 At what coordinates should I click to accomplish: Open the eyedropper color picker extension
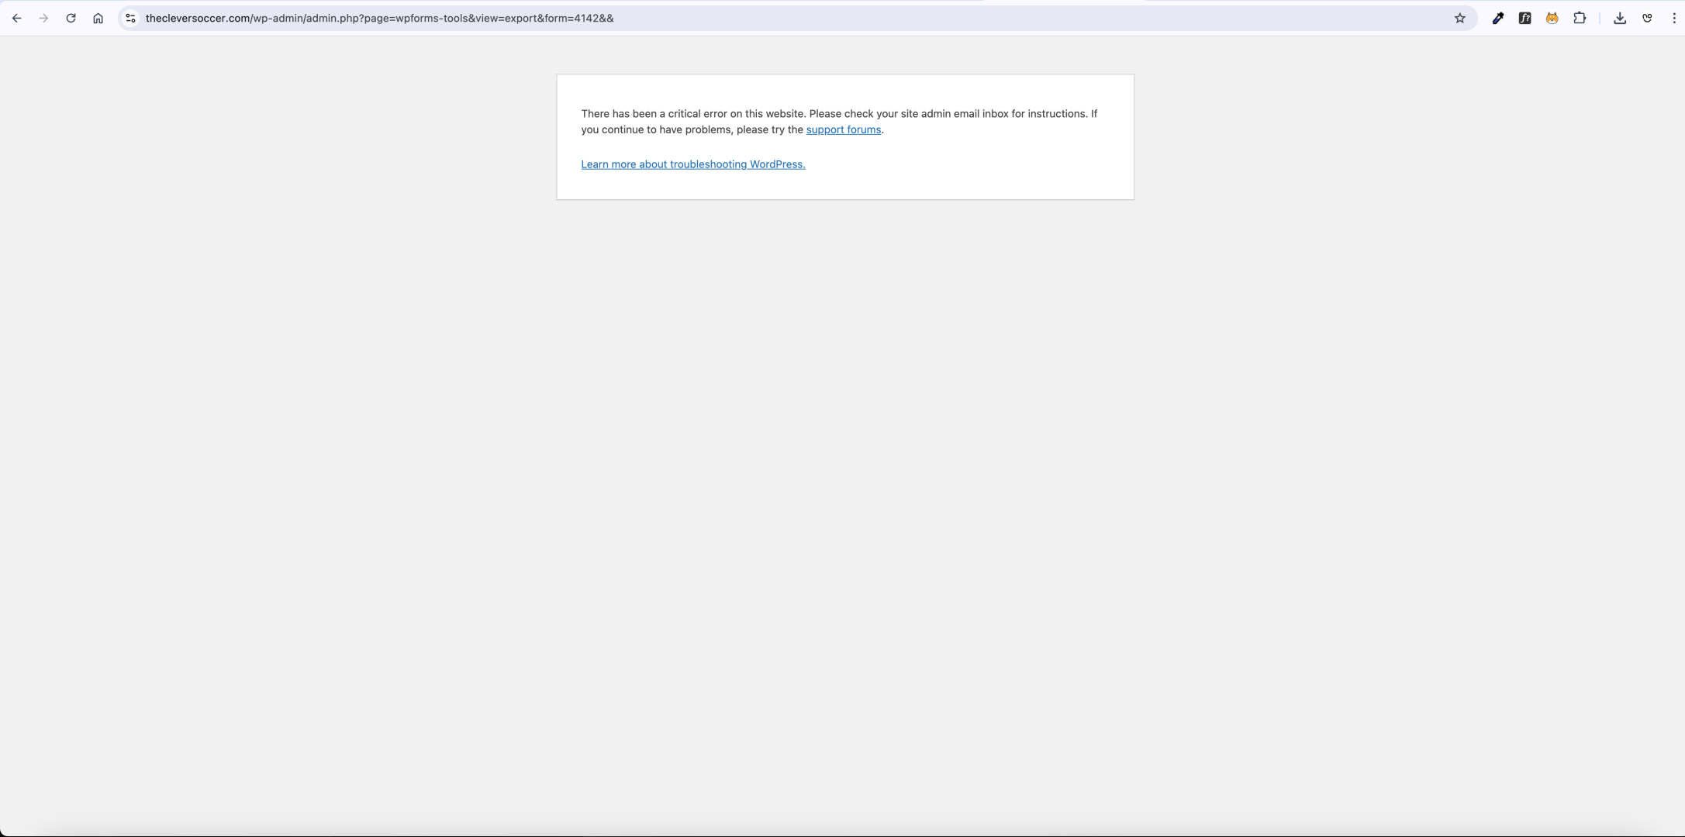[x=1498, y=19]
